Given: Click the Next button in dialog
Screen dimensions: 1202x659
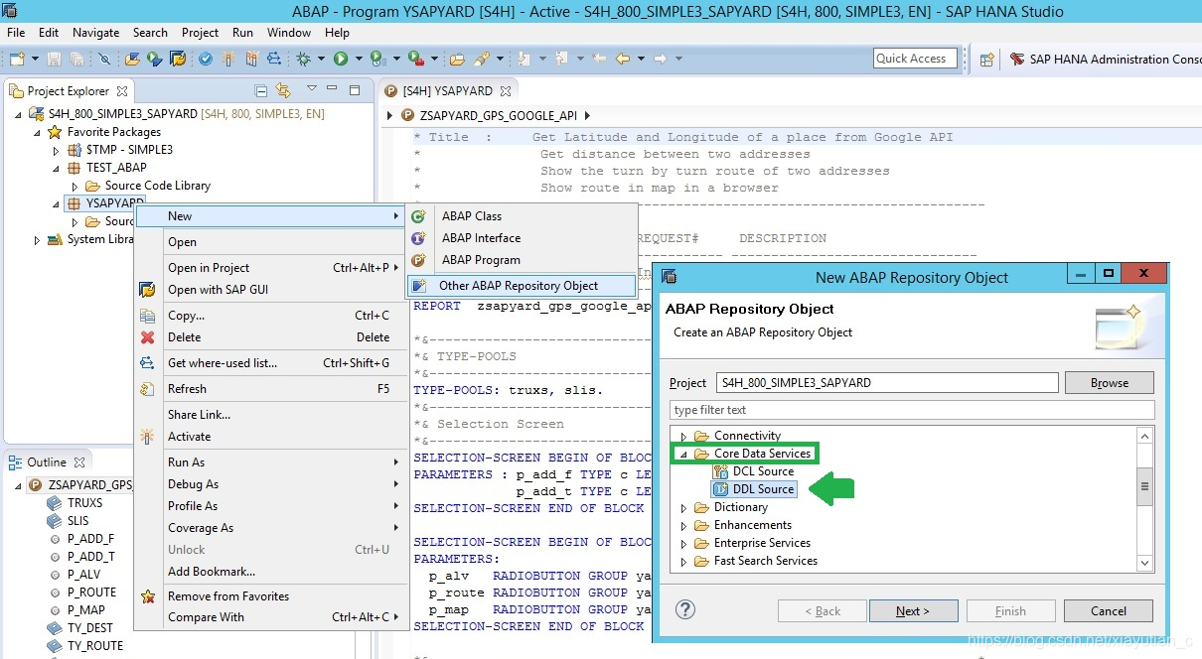Looking at the screenshot, I should click(x=913, y=610).
